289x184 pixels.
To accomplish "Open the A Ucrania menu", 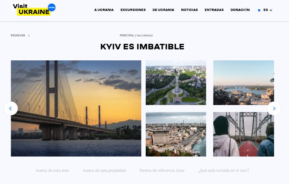I will 104,10.
